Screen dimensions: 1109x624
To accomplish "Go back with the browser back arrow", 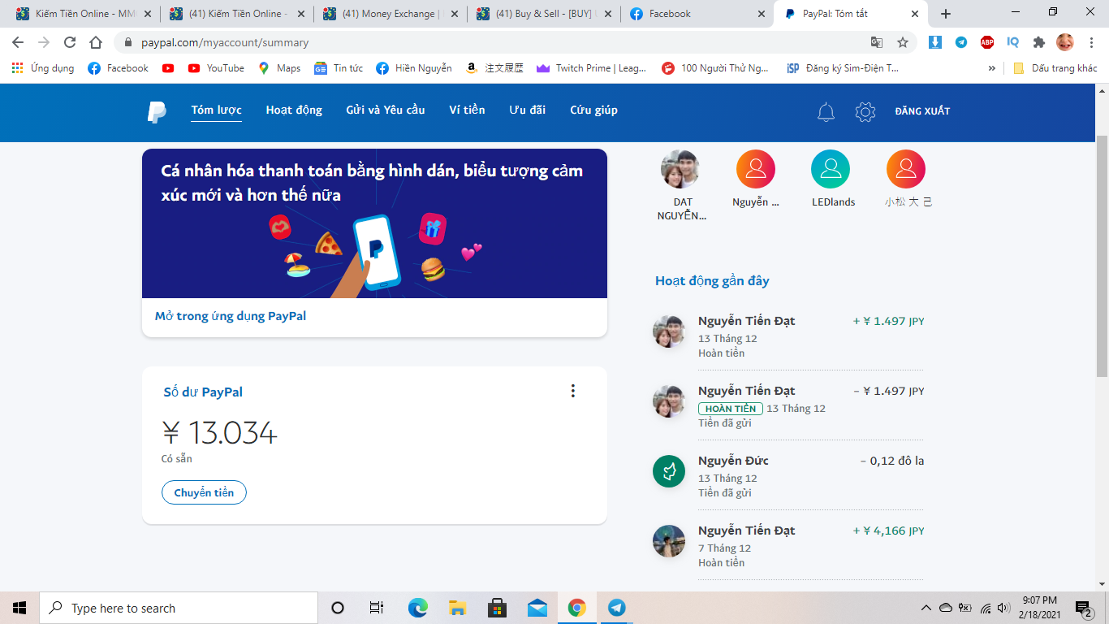I will point(18,42).
